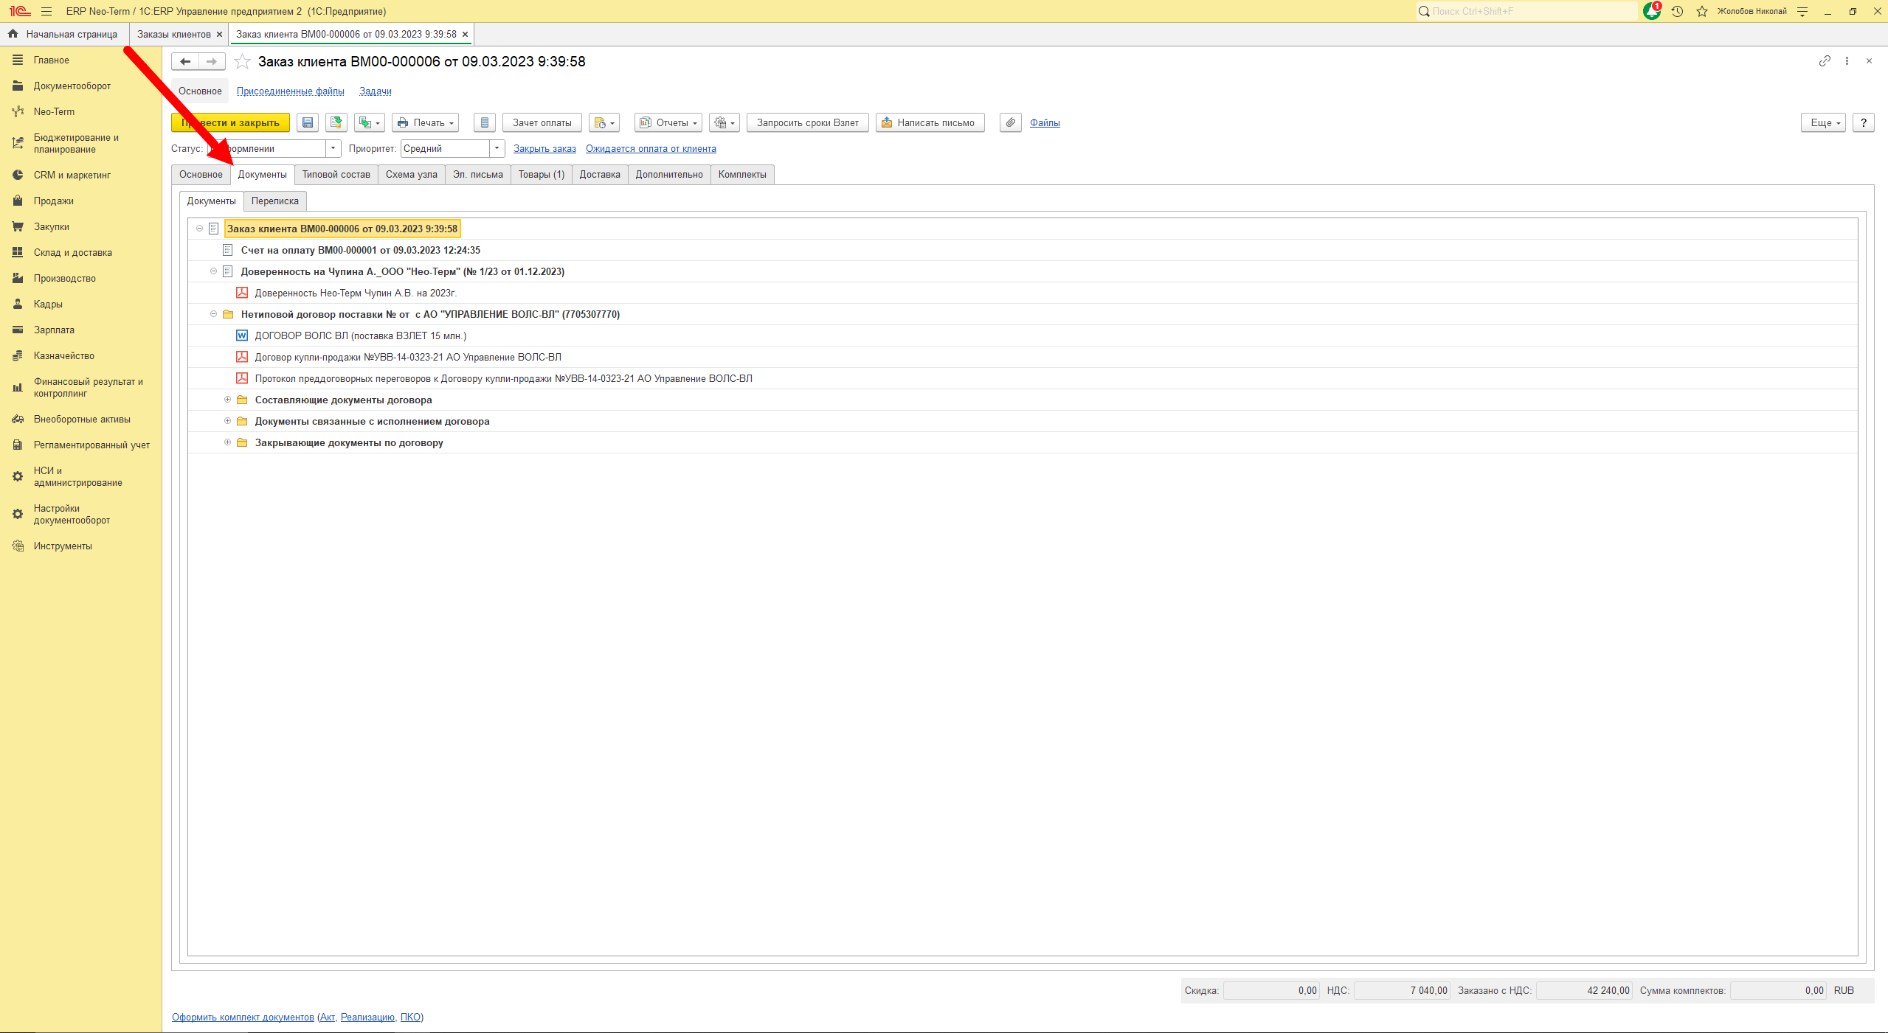Open the Приоритет dropdown arrow

[497, 148]
